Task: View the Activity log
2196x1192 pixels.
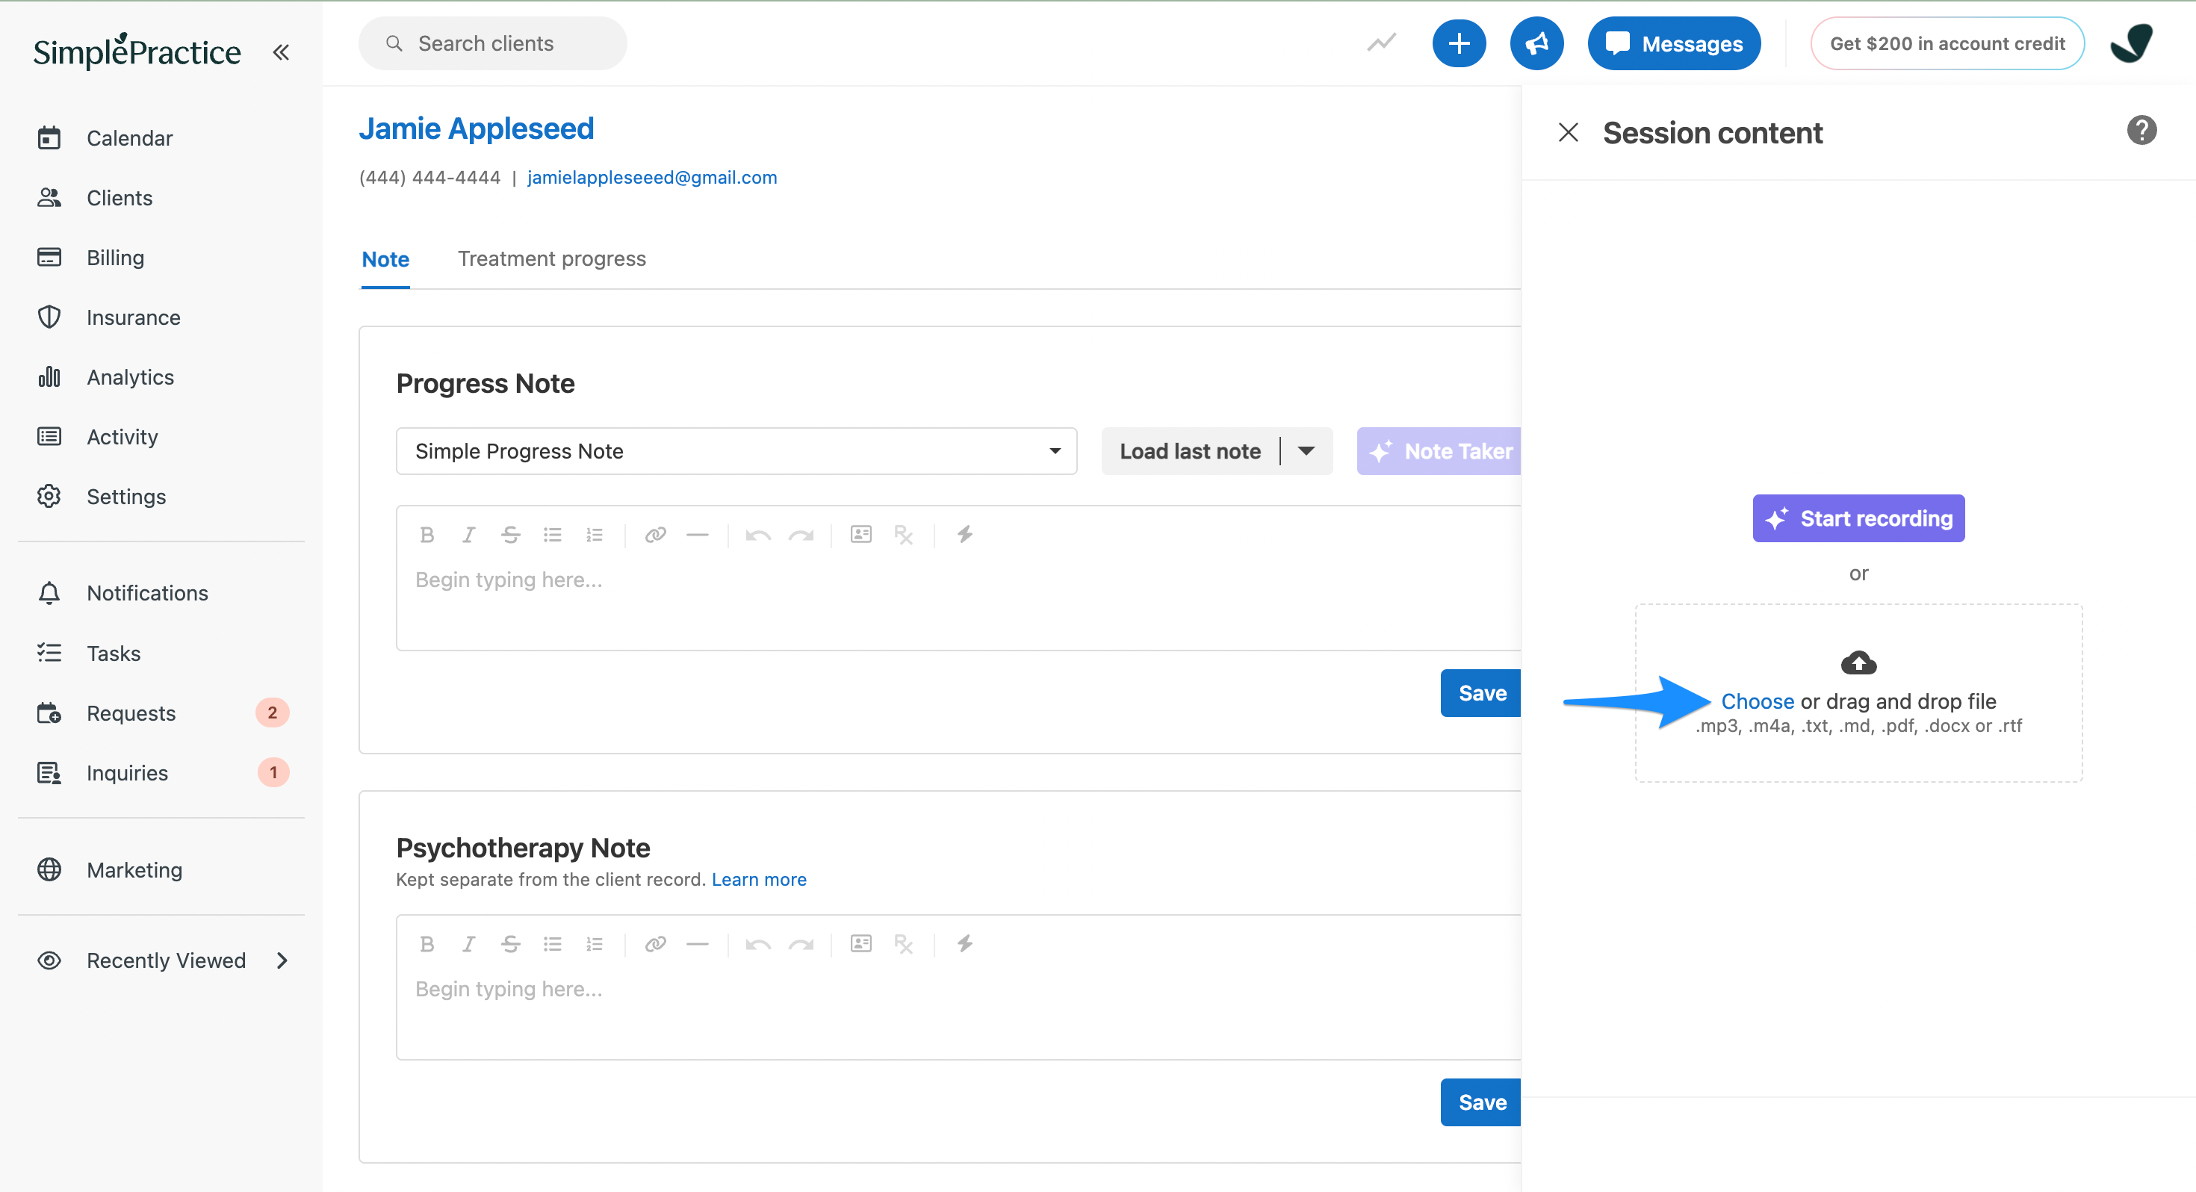Action: pyautogui.click(x=122, y=437)
